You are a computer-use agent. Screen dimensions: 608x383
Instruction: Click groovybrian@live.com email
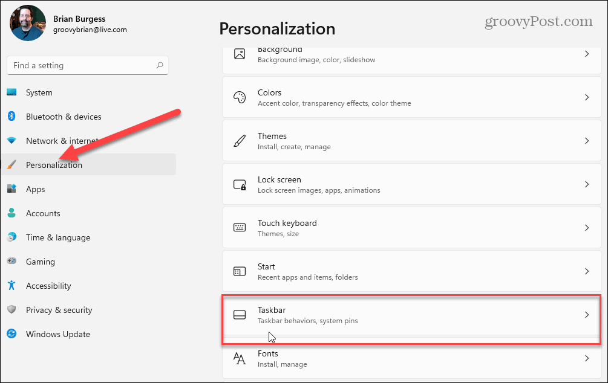[90, 30]
